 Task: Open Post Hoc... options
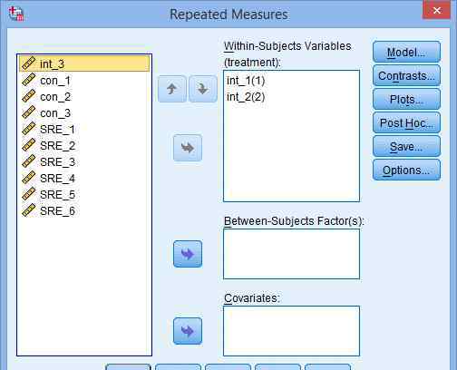[x=406, y=122]
